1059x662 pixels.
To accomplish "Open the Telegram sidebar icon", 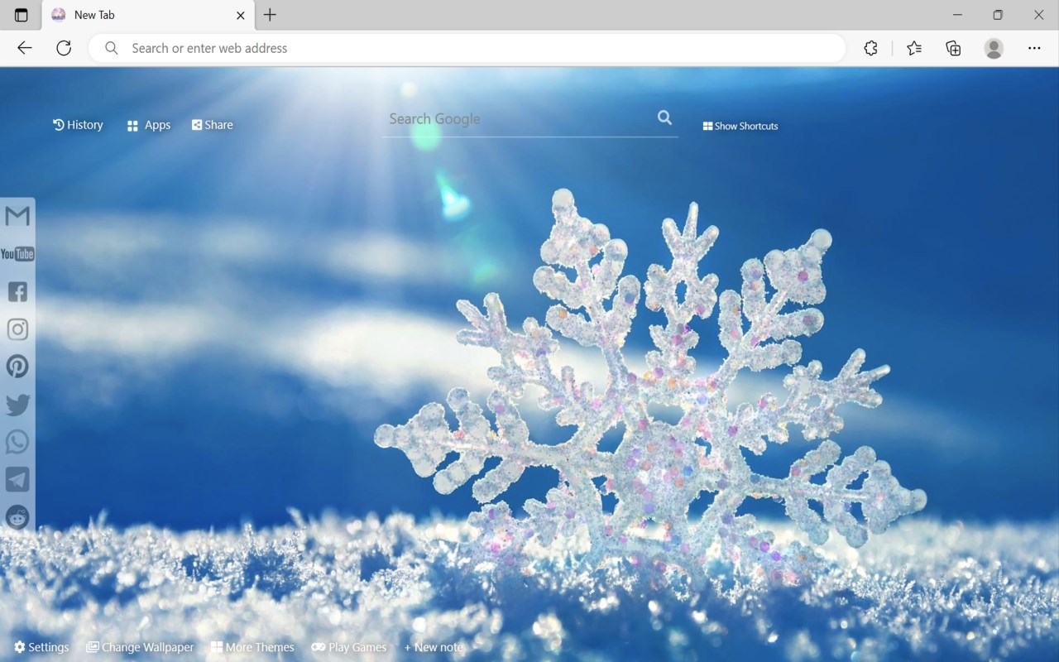I will point(17,480).
